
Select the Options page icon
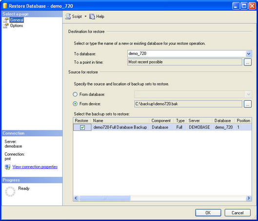[x=5, y=26]
